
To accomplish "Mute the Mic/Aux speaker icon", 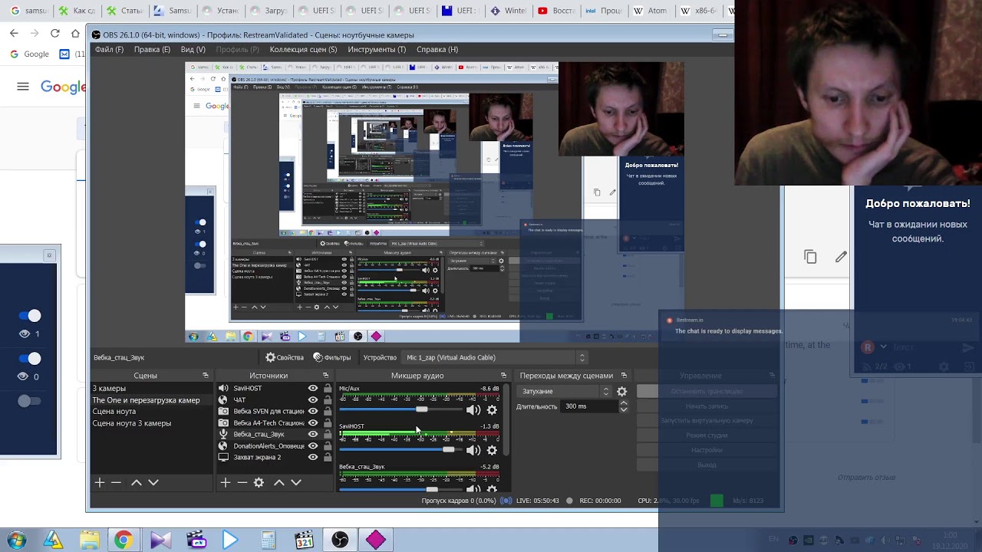I will (473, 410).
